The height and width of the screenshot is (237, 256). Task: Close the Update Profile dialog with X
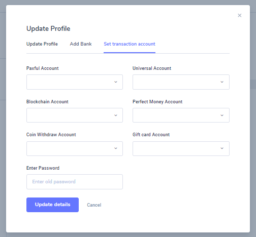click(x=239, y=15)
